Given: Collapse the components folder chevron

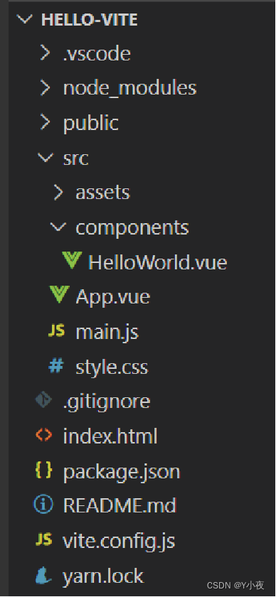Looking at the screenshot, I should click(58, 227).
